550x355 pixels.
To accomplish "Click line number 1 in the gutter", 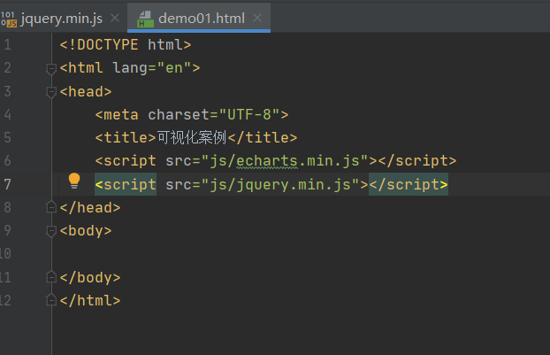I will pyautogui.click(x=7, y=44).
